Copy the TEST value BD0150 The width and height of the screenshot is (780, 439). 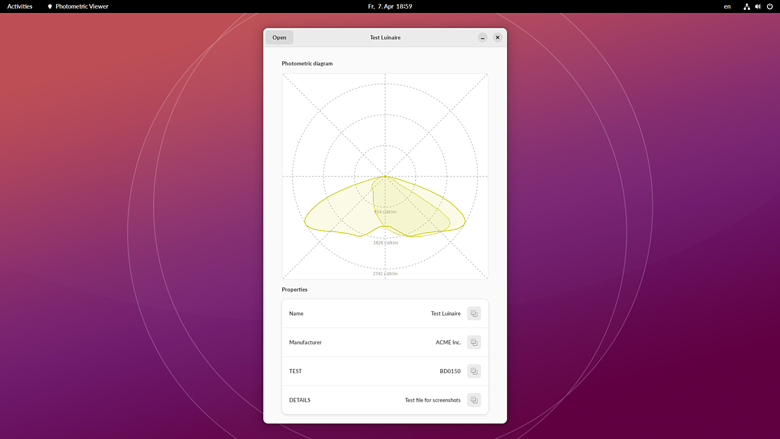click(x=473, y=371)
